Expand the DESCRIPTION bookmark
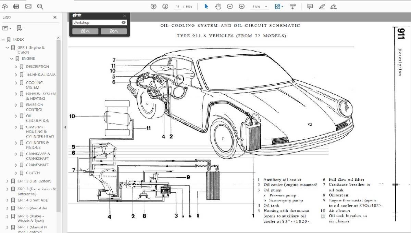The width and height of the screenshot is (411, 233). [x=16, y=67]
